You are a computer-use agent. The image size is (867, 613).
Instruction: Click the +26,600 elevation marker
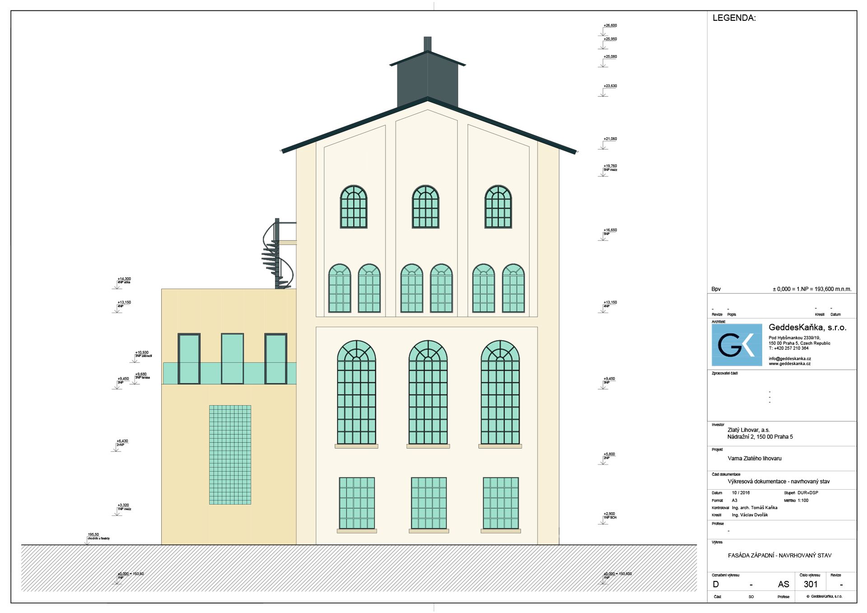[610, 26]
